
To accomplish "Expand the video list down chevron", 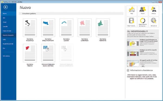I will [143, 66].
